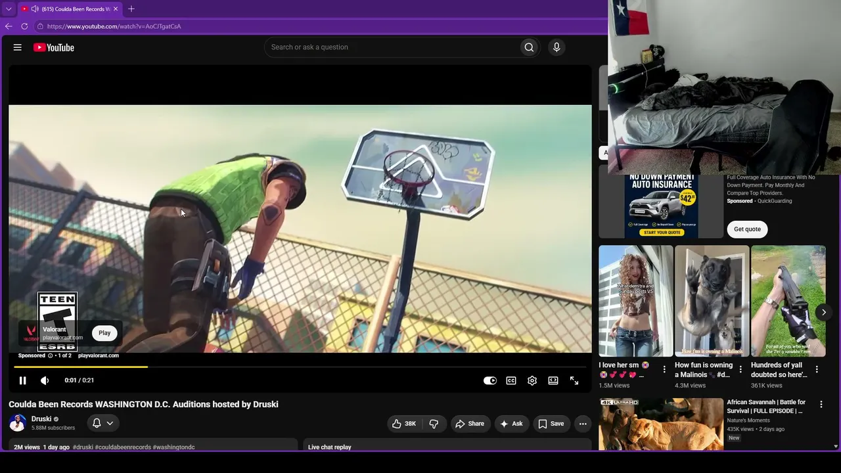Show next shorts with the arrow
Screen dimensions: 841x473
click(x=823, y=312)
